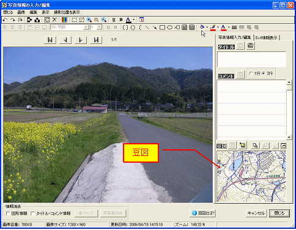Open the MS 明朝 font name combo box
The image size is (296, 230).
click(x=70, y=27)
